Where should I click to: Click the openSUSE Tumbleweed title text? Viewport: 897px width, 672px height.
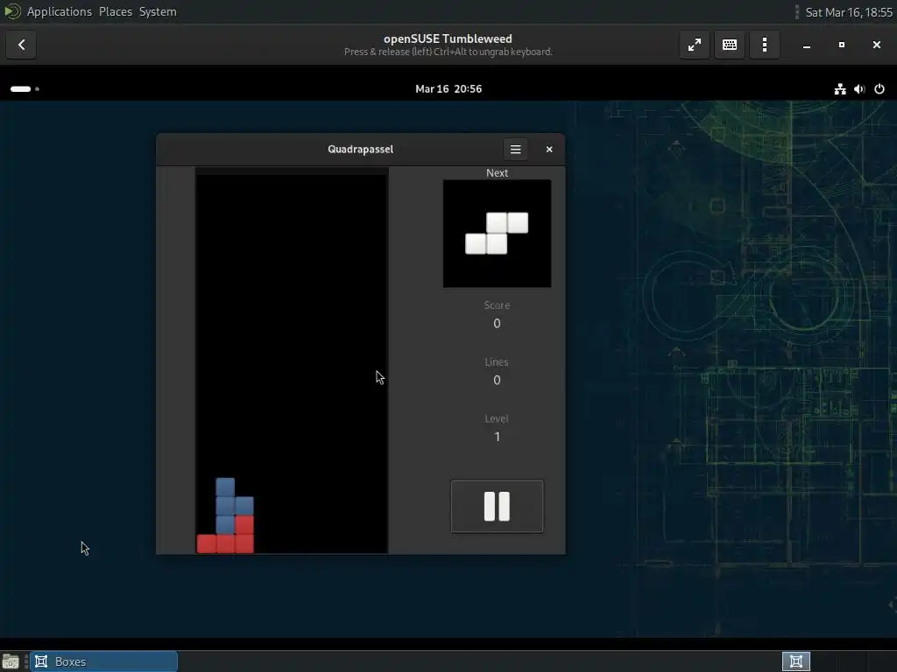[448, 38]
